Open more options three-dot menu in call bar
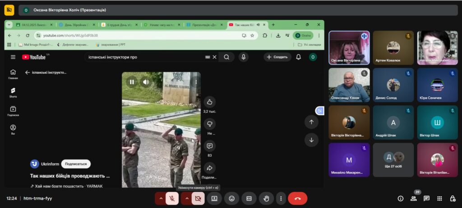 [x=281, y=198]
